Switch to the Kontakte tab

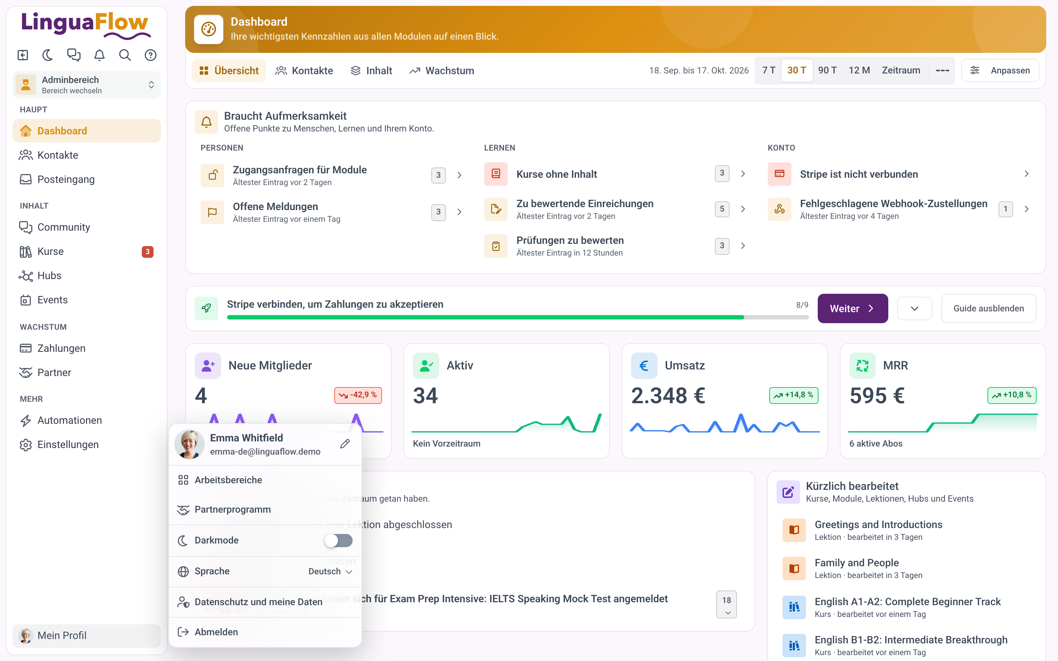coord(304,71)
